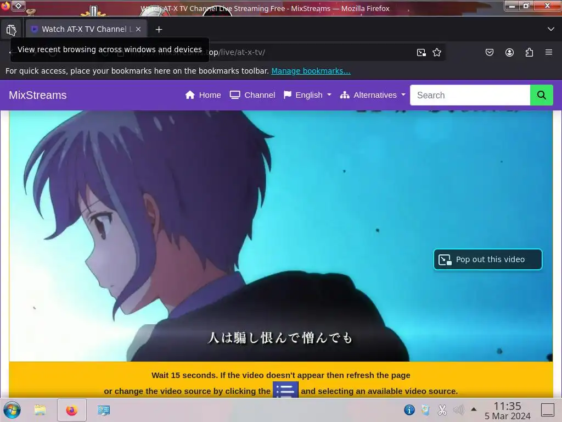Open the Save to Pocket icon

(489, 52)
